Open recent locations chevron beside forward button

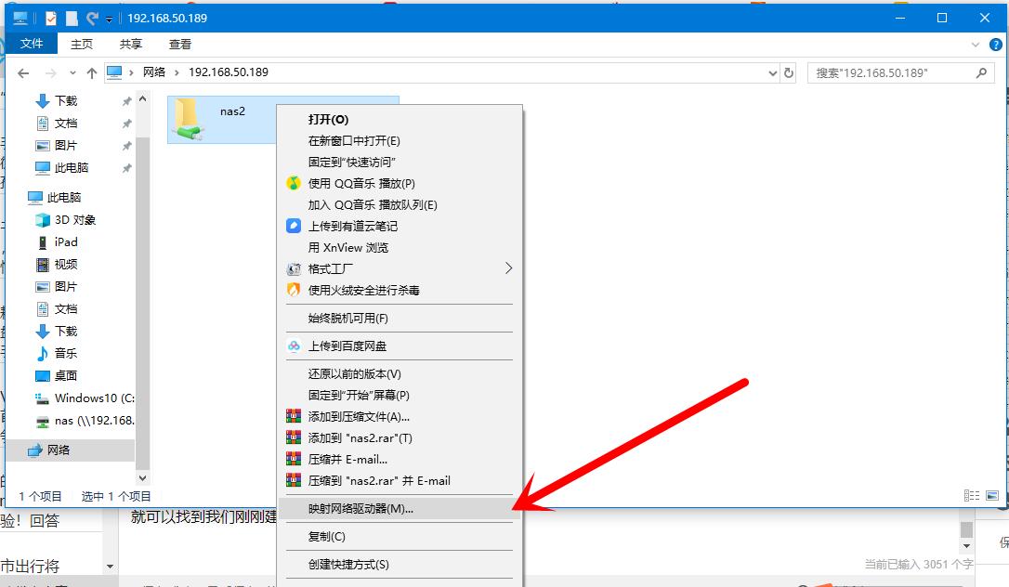tap(72, 72)
